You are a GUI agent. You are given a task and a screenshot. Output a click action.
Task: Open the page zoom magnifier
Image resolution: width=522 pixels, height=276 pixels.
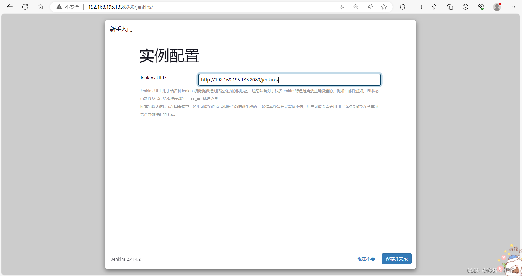(x=356, y=7)
